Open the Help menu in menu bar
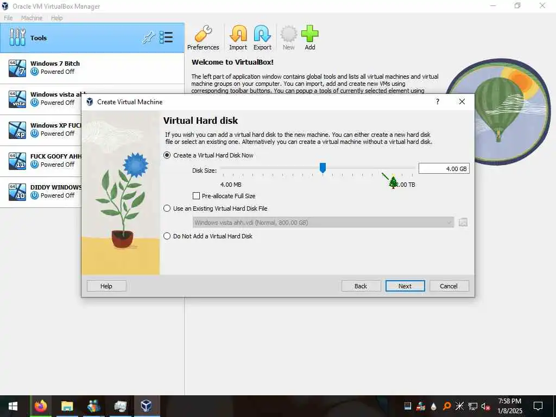This screenshot has width=556, height=417. point(56,18)
